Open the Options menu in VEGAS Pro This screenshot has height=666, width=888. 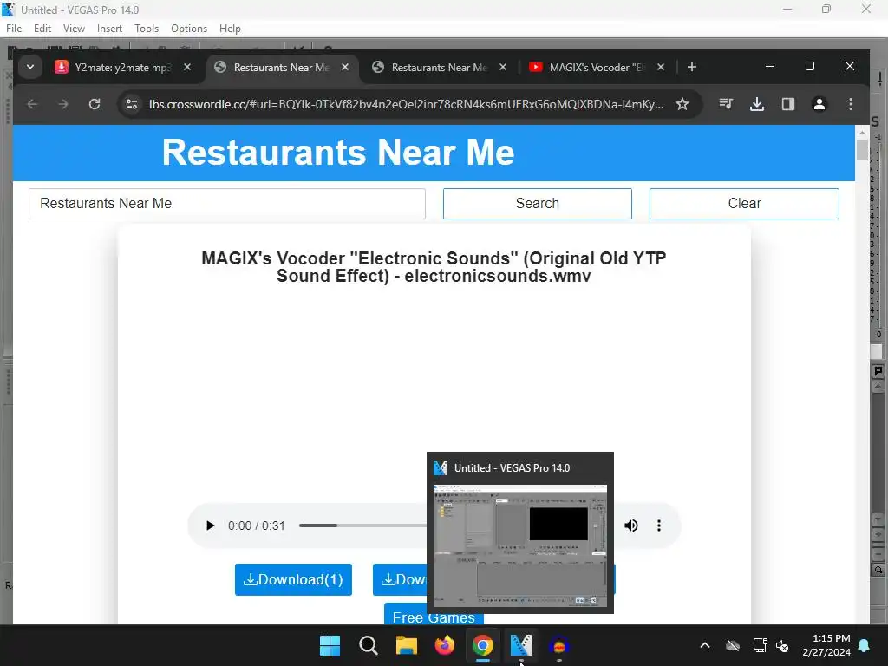coord(189,29)
